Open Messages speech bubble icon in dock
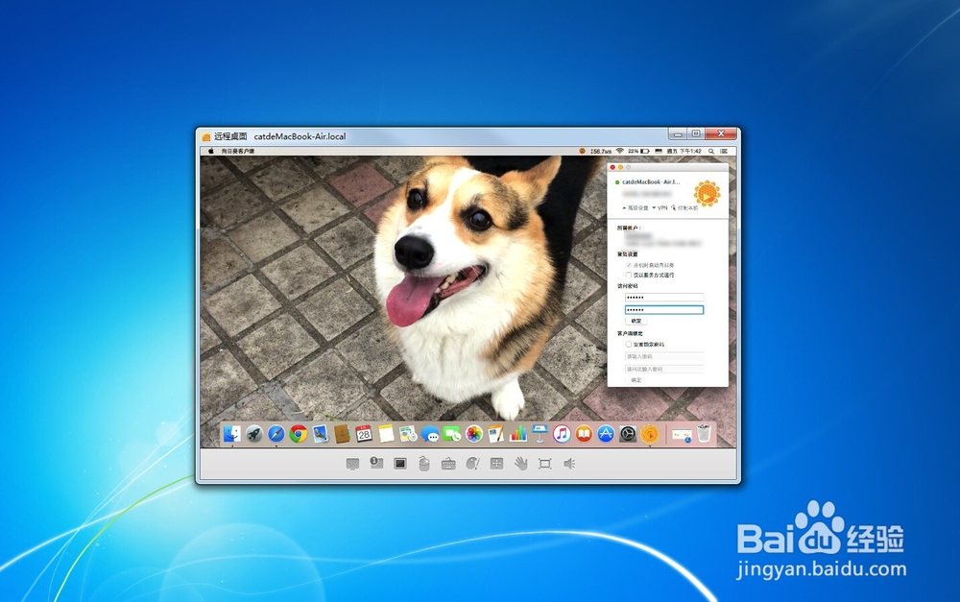The height and width of the screenshot is (602, 960). coord(430,434)
